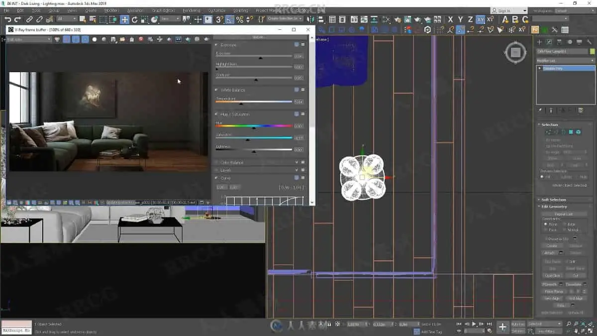Viewport: 597px width, 336px height.
Task: Toggle the Exposure correction checkbox
Action: click(x=297, y=44)
